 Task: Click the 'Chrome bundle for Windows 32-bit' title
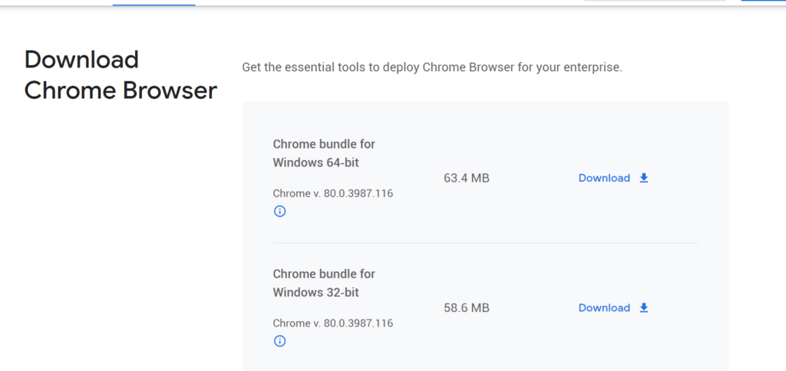(x=323, y=283)
